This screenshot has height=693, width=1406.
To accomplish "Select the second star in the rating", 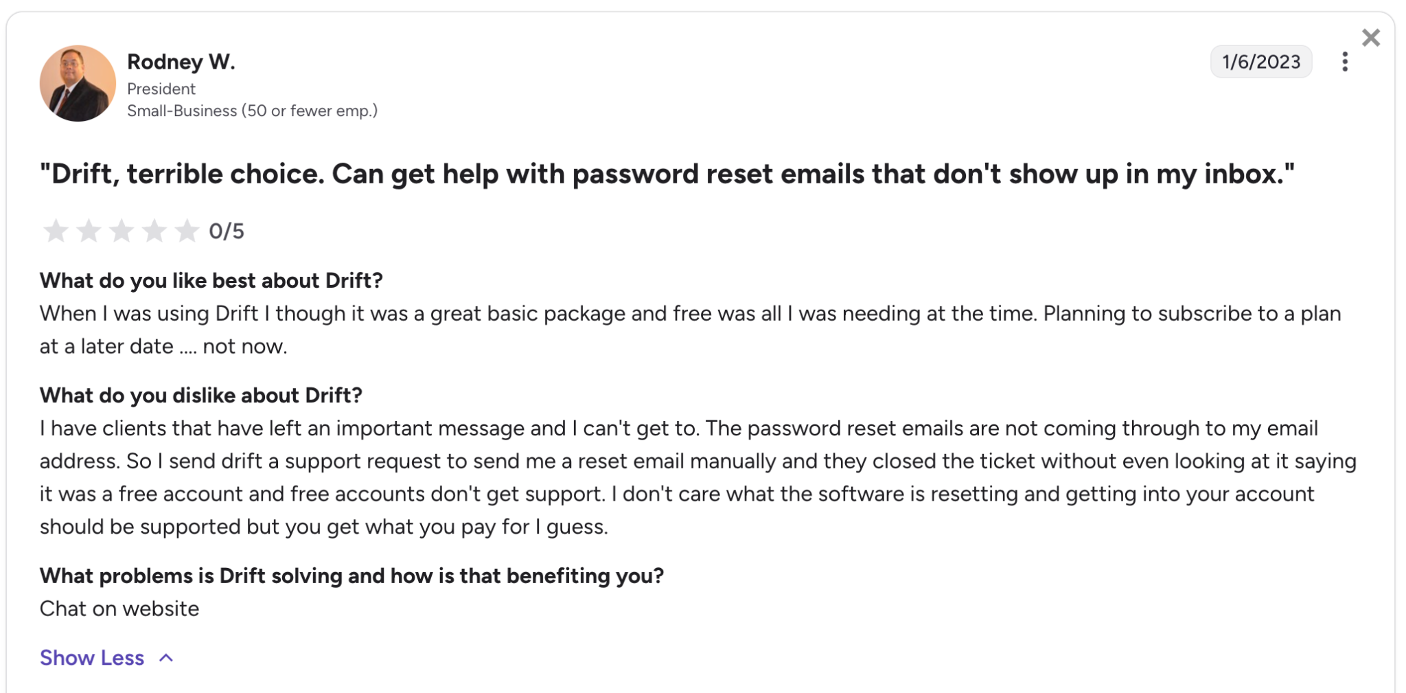I will (x=90, y=231).
